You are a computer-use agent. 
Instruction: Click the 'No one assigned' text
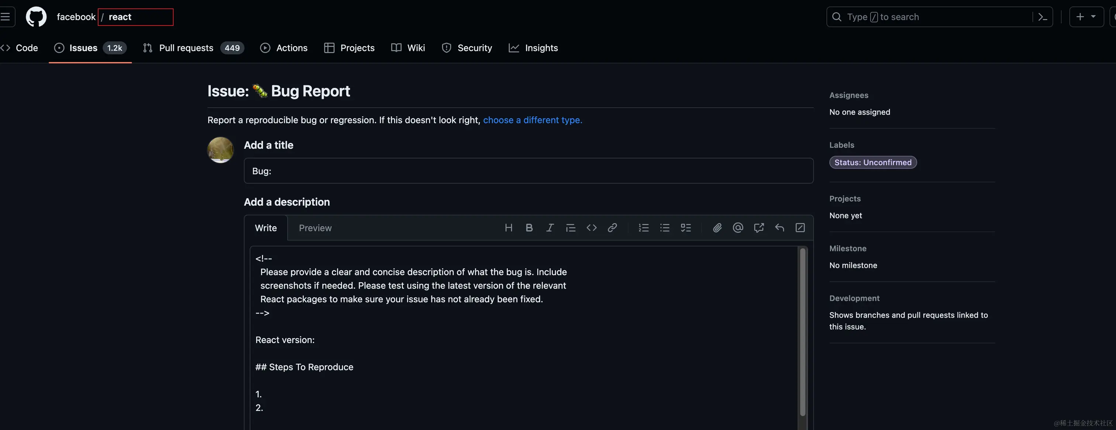point(860,112)
